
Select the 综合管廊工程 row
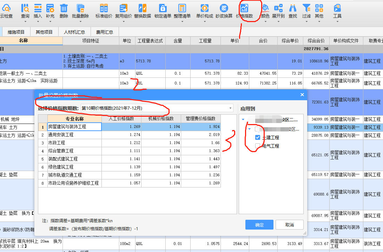[x=130, y=151]
